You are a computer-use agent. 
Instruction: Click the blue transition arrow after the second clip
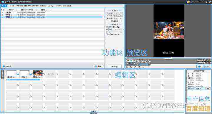(x=31, y=74)
